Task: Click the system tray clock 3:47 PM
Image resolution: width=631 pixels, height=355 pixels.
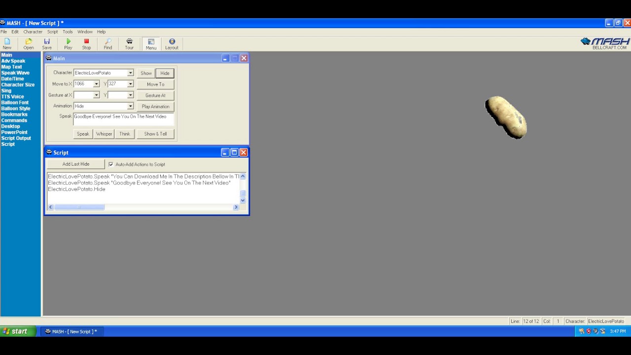Action: pos(618,331)
